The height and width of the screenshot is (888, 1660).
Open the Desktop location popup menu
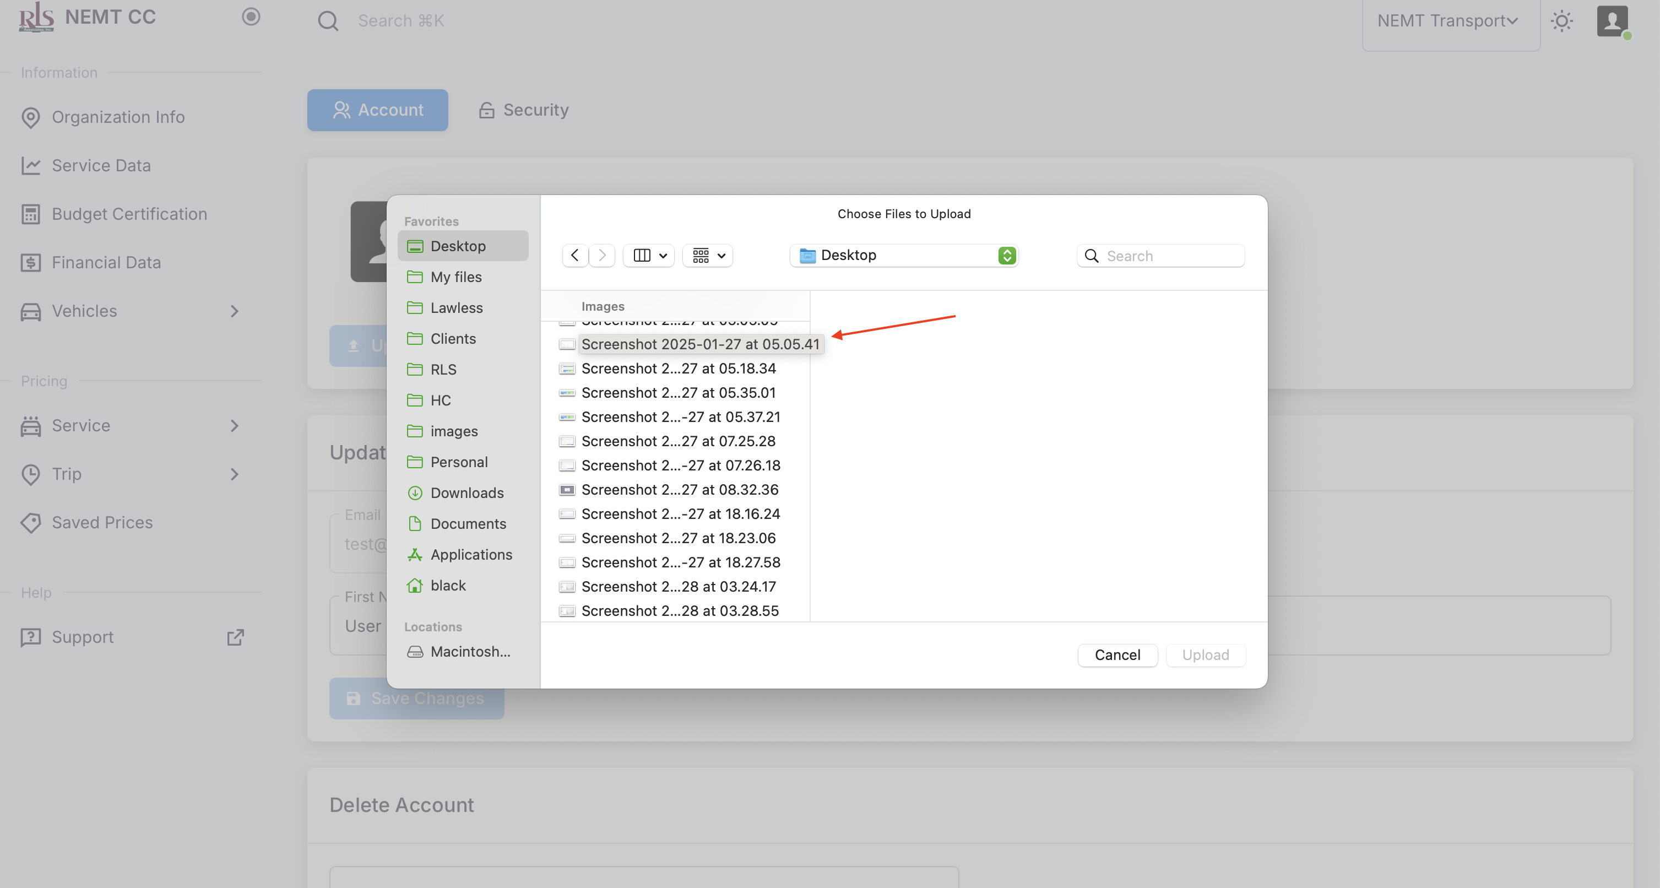click(903, 255)
